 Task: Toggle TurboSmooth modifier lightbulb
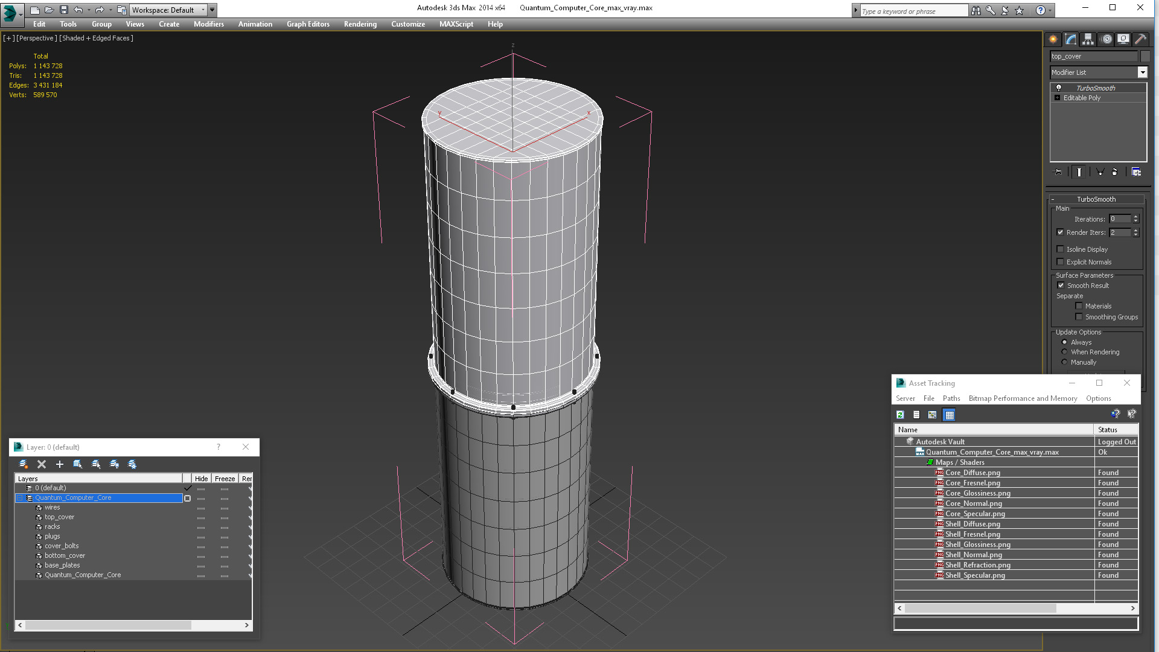click(x=1058, y=88)
